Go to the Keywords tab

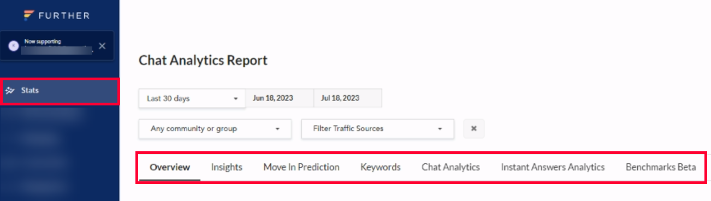[x=381, y=167]
